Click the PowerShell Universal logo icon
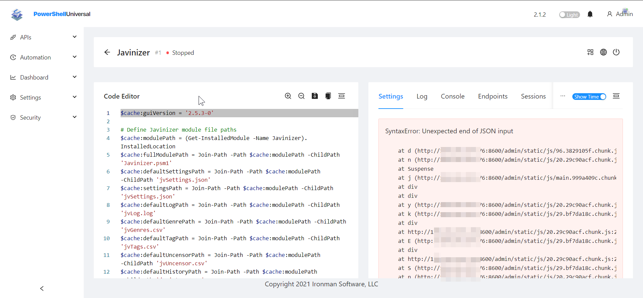Viewport: 643px width, 298px height. click(17, 14)
